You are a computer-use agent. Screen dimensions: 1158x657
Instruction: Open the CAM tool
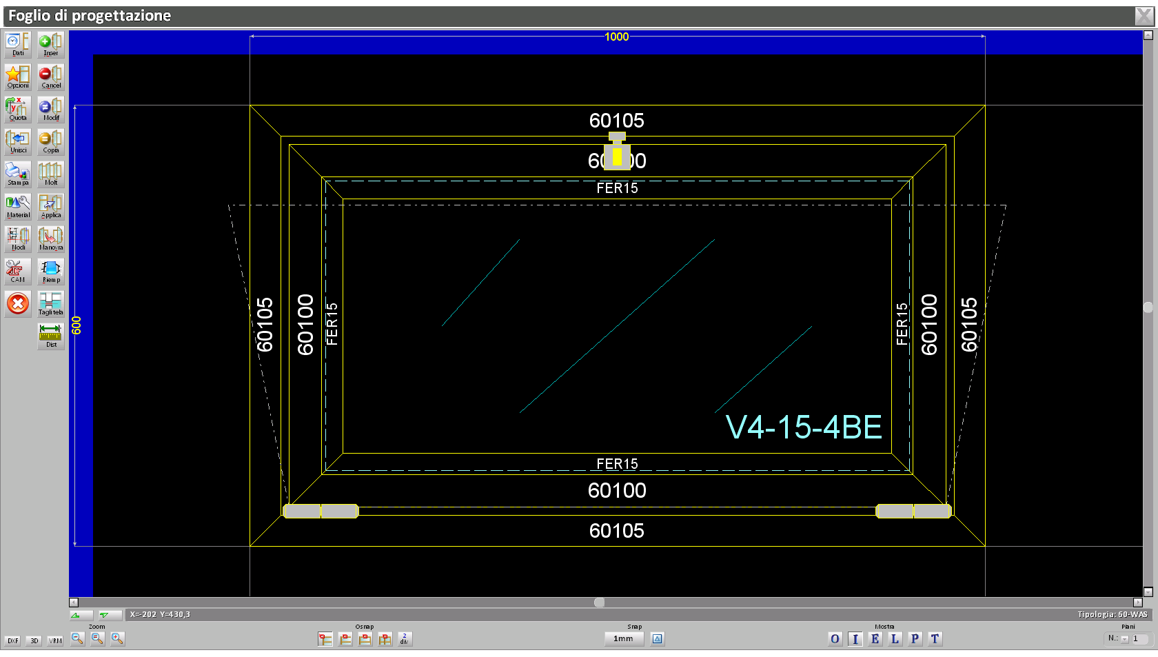click(18, 272)
